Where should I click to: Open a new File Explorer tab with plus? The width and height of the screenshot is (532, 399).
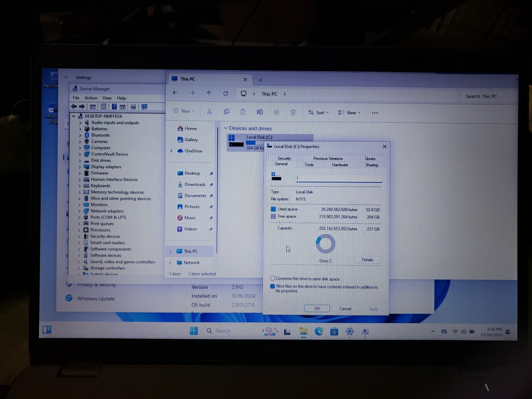tap(261, 80)
